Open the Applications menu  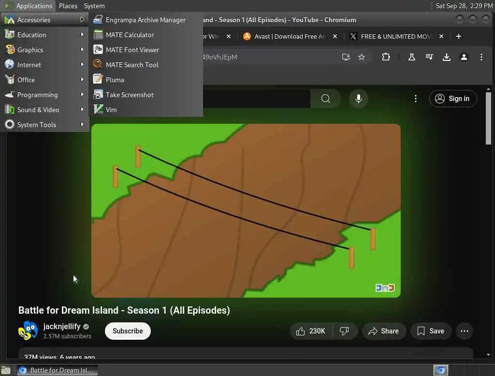29,6
